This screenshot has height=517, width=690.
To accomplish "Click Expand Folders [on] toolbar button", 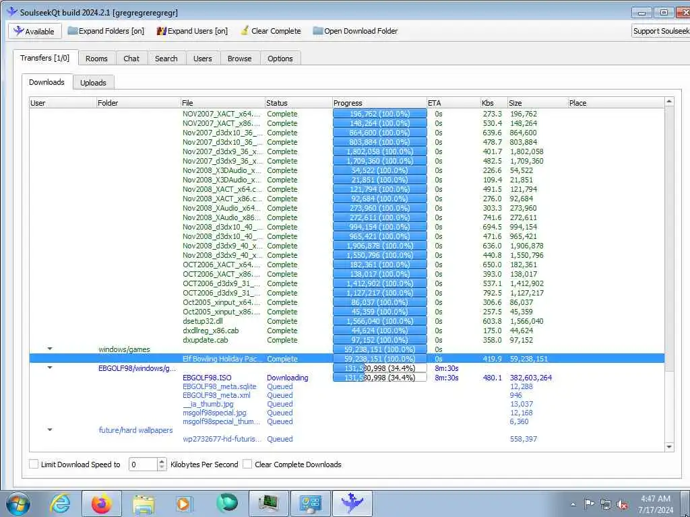I will pyautogui.click(x=106, y=31).
